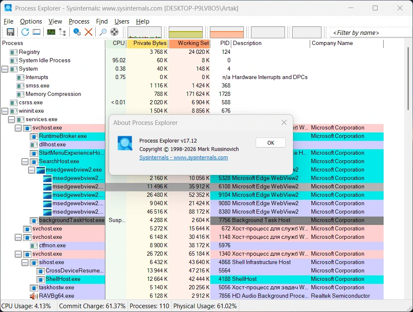Image resolution: width=413 pixels, height=312 pixels.
Task: Sort by the Description column header
Action: point(271,43)
